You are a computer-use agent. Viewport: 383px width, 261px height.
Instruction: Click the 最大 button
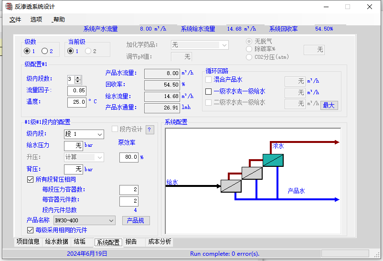[x=329, y=105]
